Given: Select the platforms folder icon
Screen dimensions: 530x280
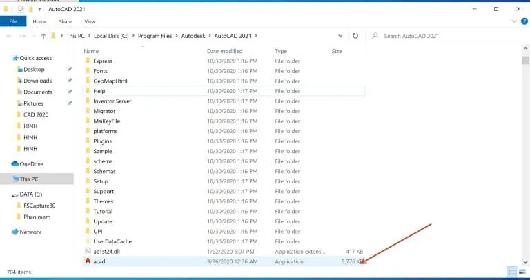Looking at the screenshot, I should click(88, 131).
